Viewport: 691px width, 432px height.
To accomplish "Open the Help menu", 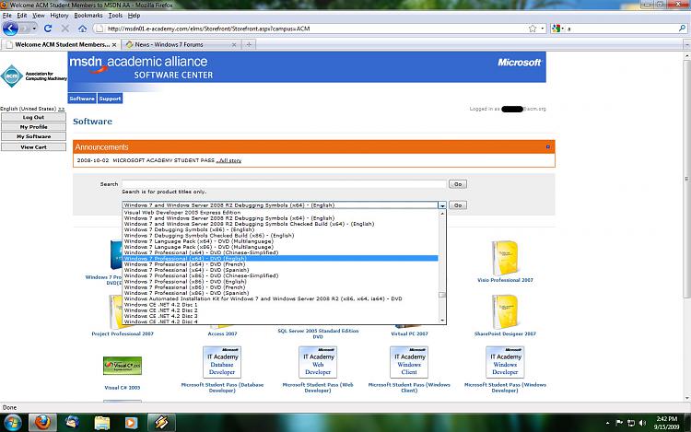I will tap(134, 16).
